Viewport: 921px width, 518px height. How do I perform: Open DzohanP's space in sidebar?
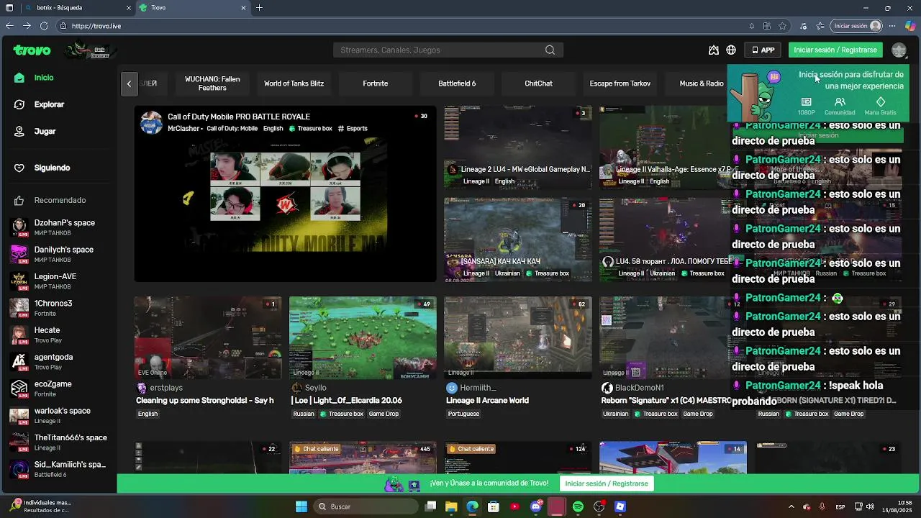pyautogui.click(x=58, y=227)
